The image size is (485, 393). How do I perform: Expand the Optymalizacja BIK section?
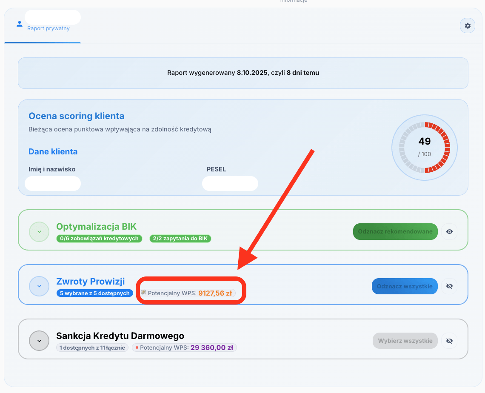coord(39,232)
